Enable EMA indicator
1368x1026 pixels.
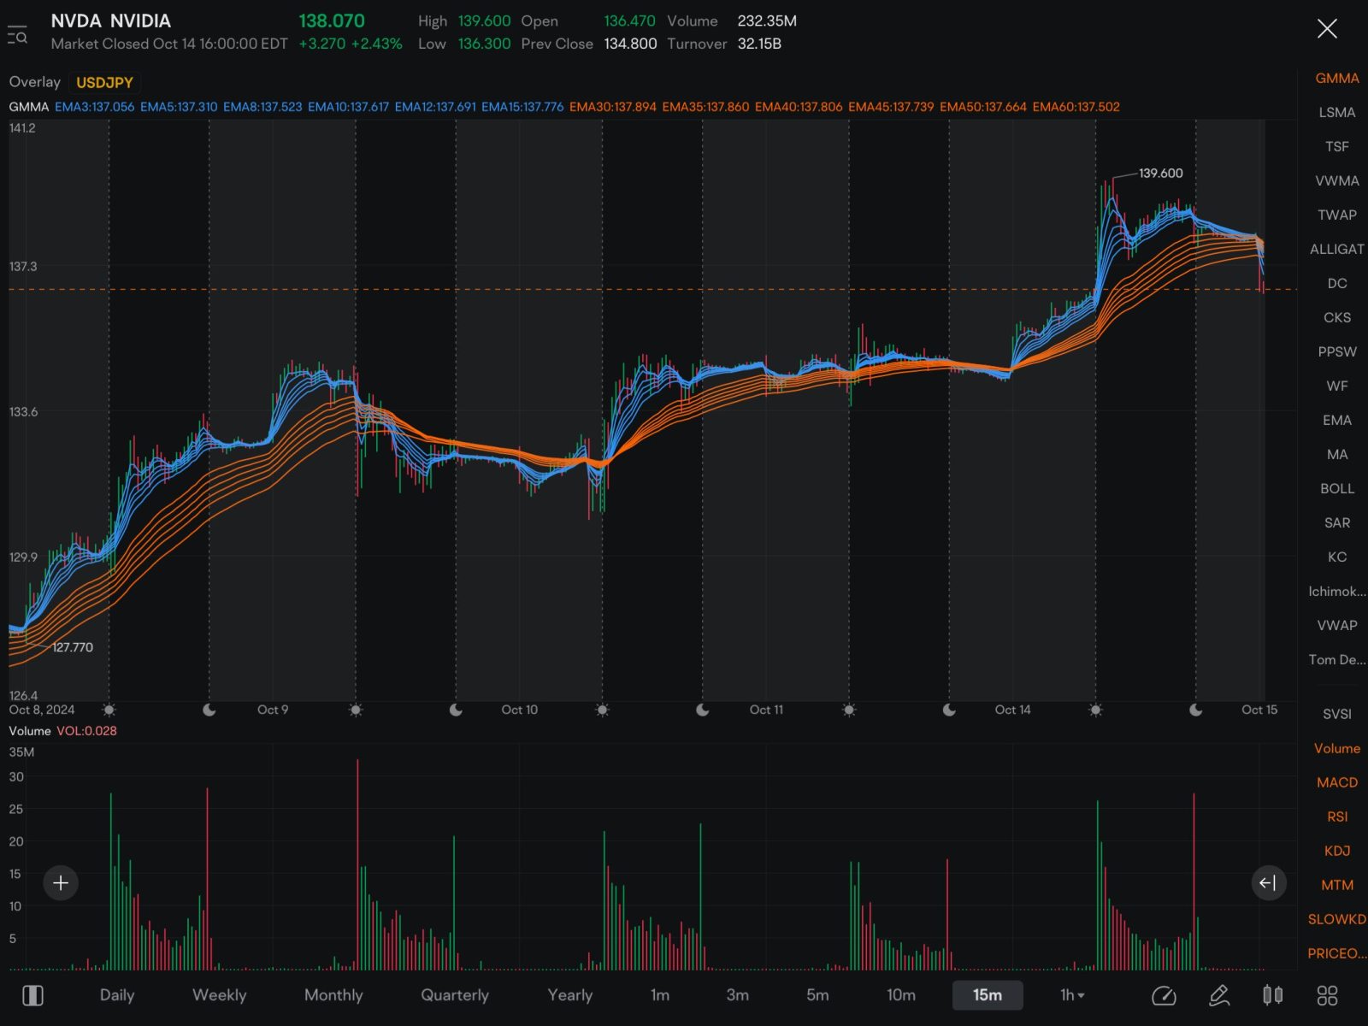pos(1336,421)
